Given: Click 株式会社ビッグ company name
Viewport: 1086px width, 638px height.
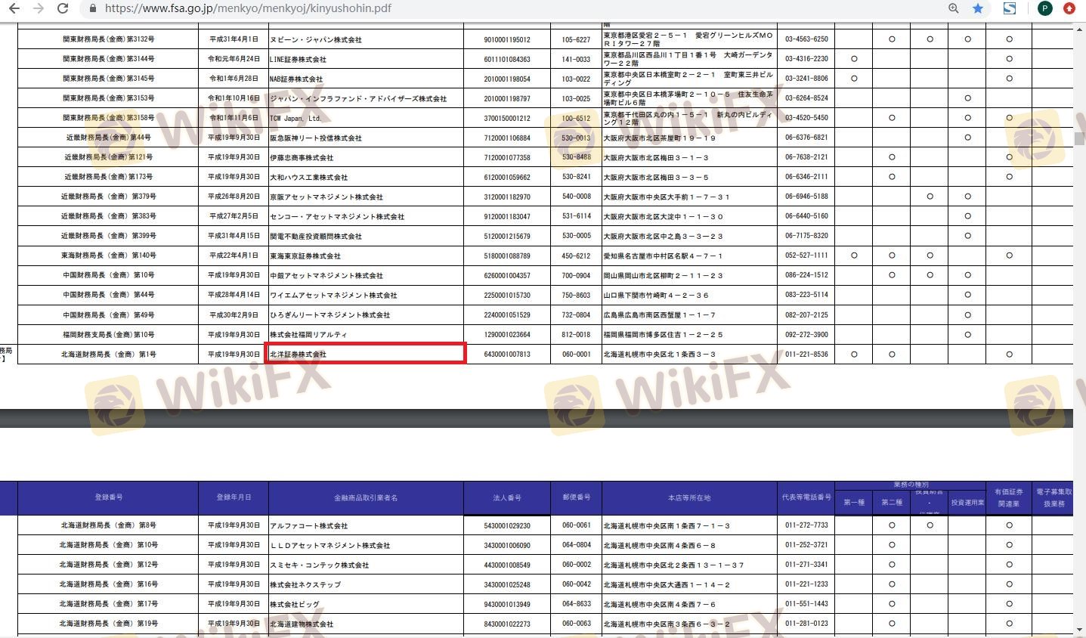Looking at the screenshot, I should (x=295, y=604).
